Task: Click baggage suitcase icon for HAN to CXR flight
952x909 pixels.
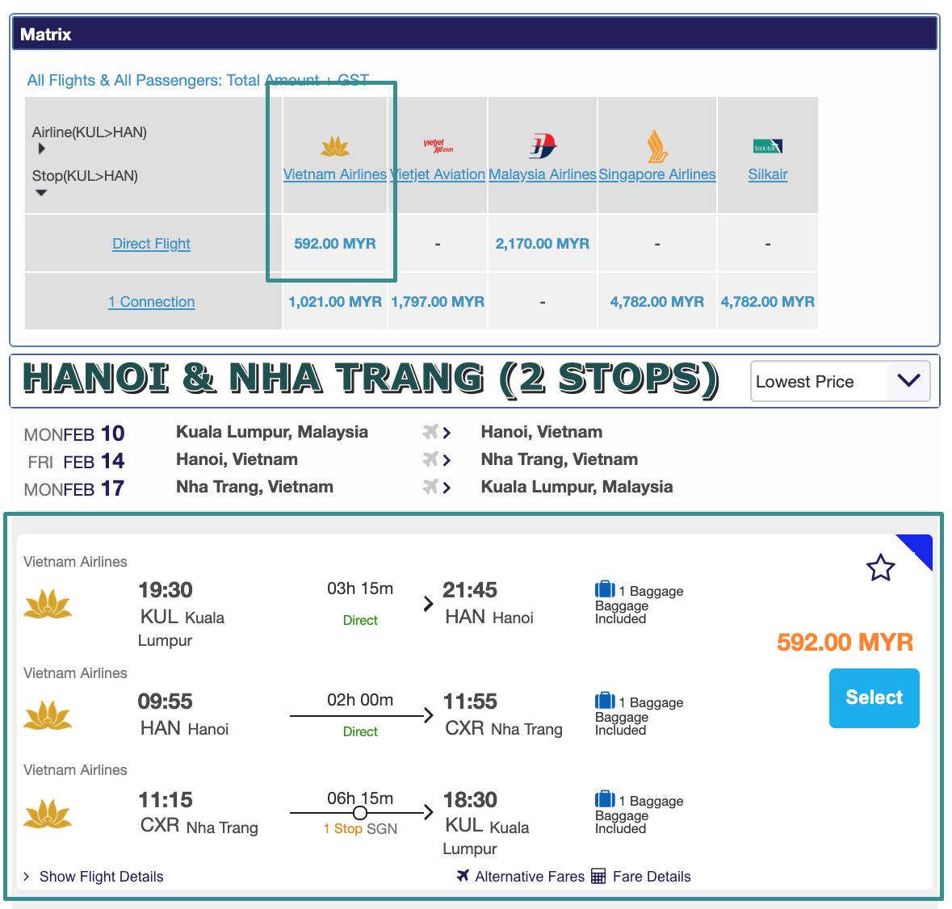Action: (x=605, y=701)
